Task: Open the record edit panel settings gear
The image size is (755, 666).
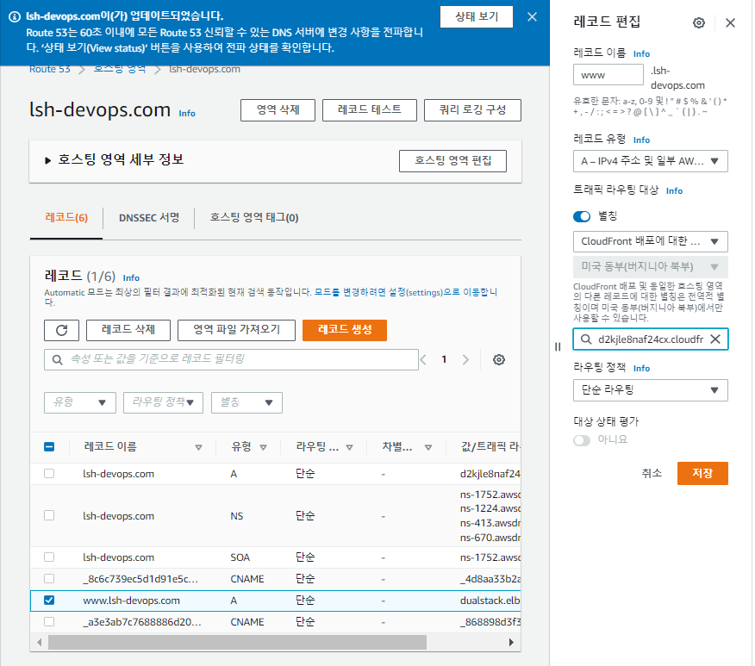Action: coord(699,22)
